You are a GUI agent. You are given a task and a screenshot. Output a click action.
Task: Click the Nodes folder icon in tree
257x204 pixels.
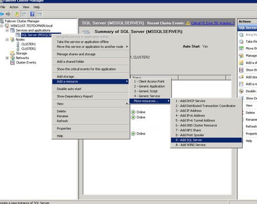coord(12,40)
